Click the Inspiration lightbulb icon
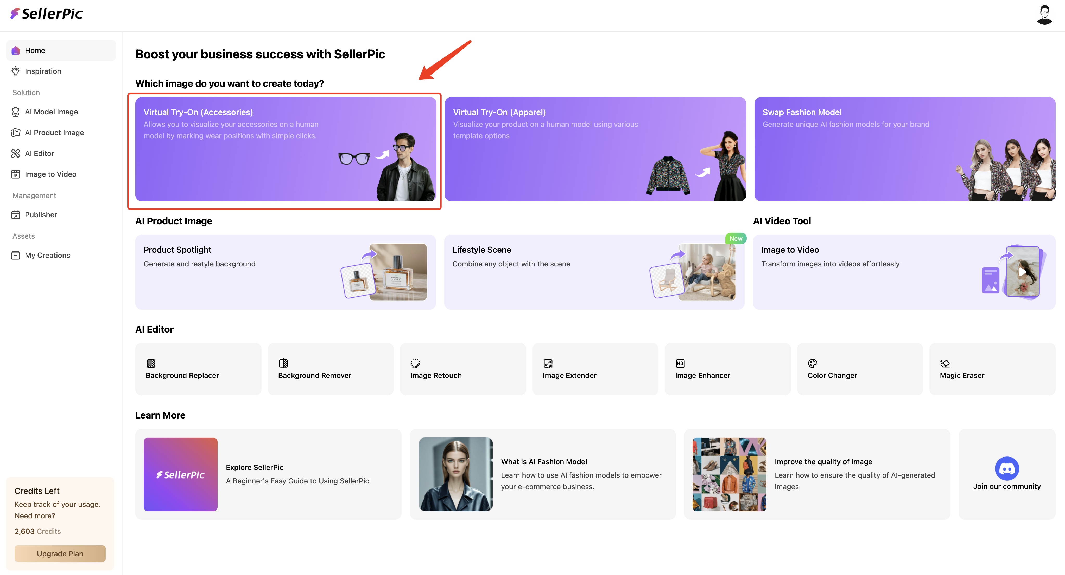The height and width of the screenshot is (575, 1065). click(x=16, y=71)
